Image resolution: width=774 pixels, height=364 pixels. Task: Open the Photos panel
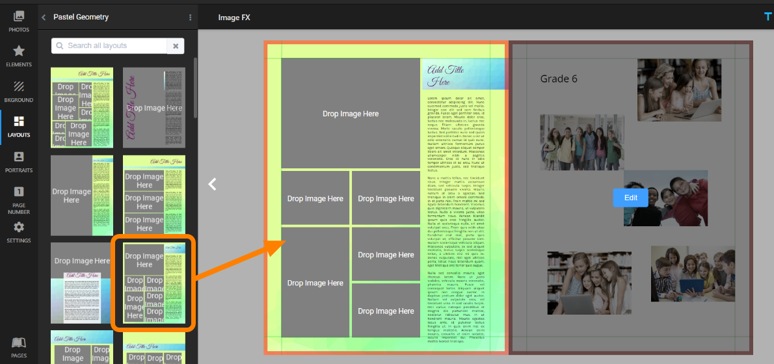[x=19, y=21]
